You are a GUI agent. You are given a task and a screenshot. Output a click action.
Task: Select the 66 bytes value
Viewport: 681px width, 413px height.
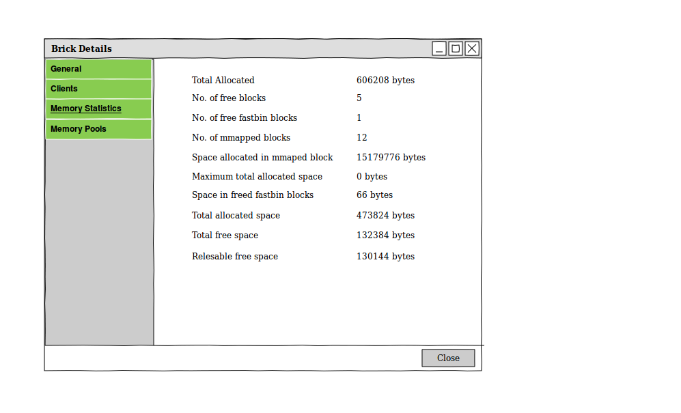point(374,195)
